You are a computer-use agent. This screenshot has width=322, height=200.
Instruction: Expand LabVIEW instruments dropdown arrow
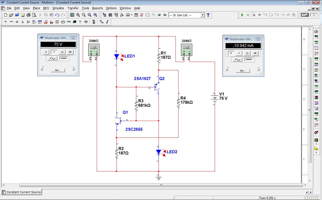pos(316,144)
